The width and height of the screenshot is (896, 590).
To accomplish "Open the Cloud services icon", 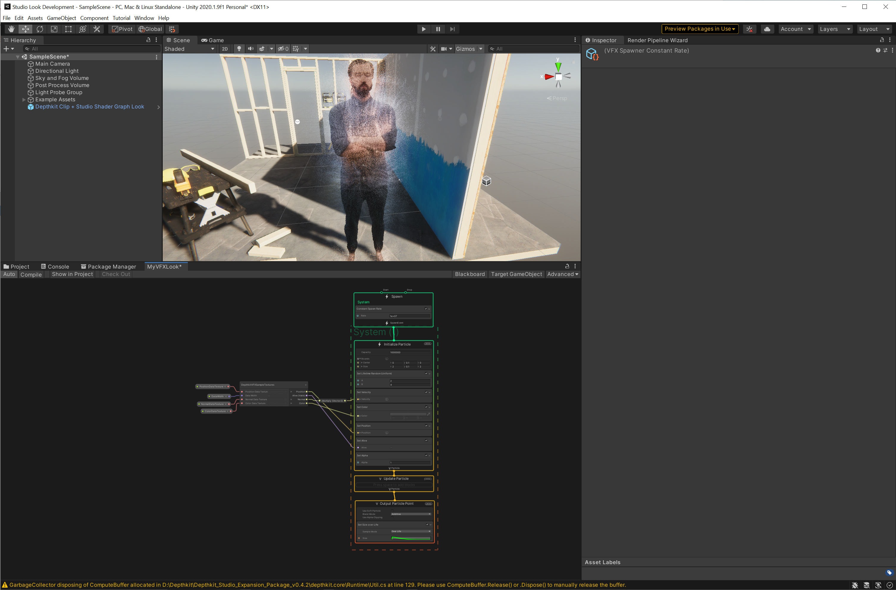I will (x=767, y=29).
